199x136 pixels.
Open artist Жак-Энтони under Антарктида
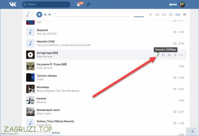44,57
